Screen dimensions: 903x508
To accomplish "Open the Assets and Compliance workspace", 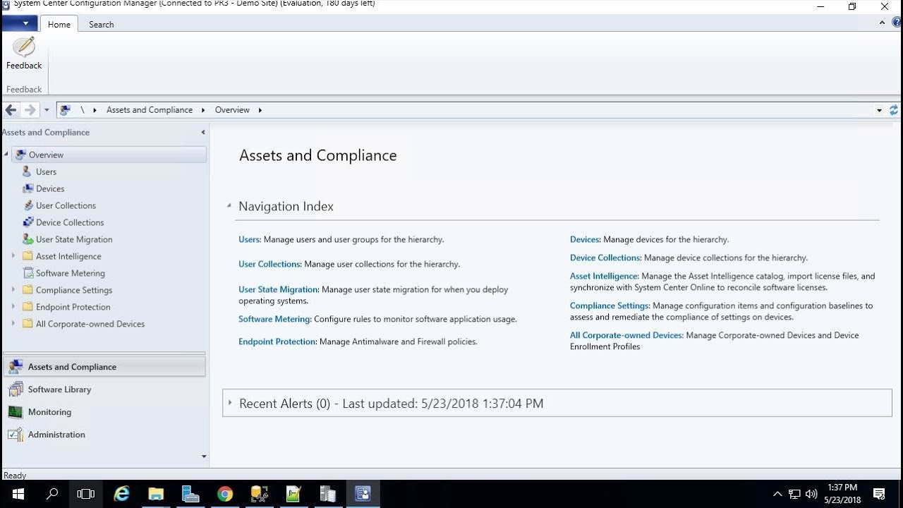I will 104,367.
